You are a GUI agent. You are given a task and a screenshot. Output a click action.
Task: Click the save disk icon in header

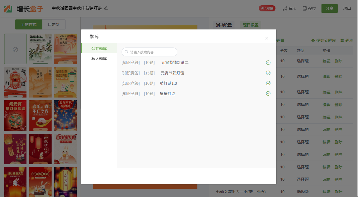(305, 9)
